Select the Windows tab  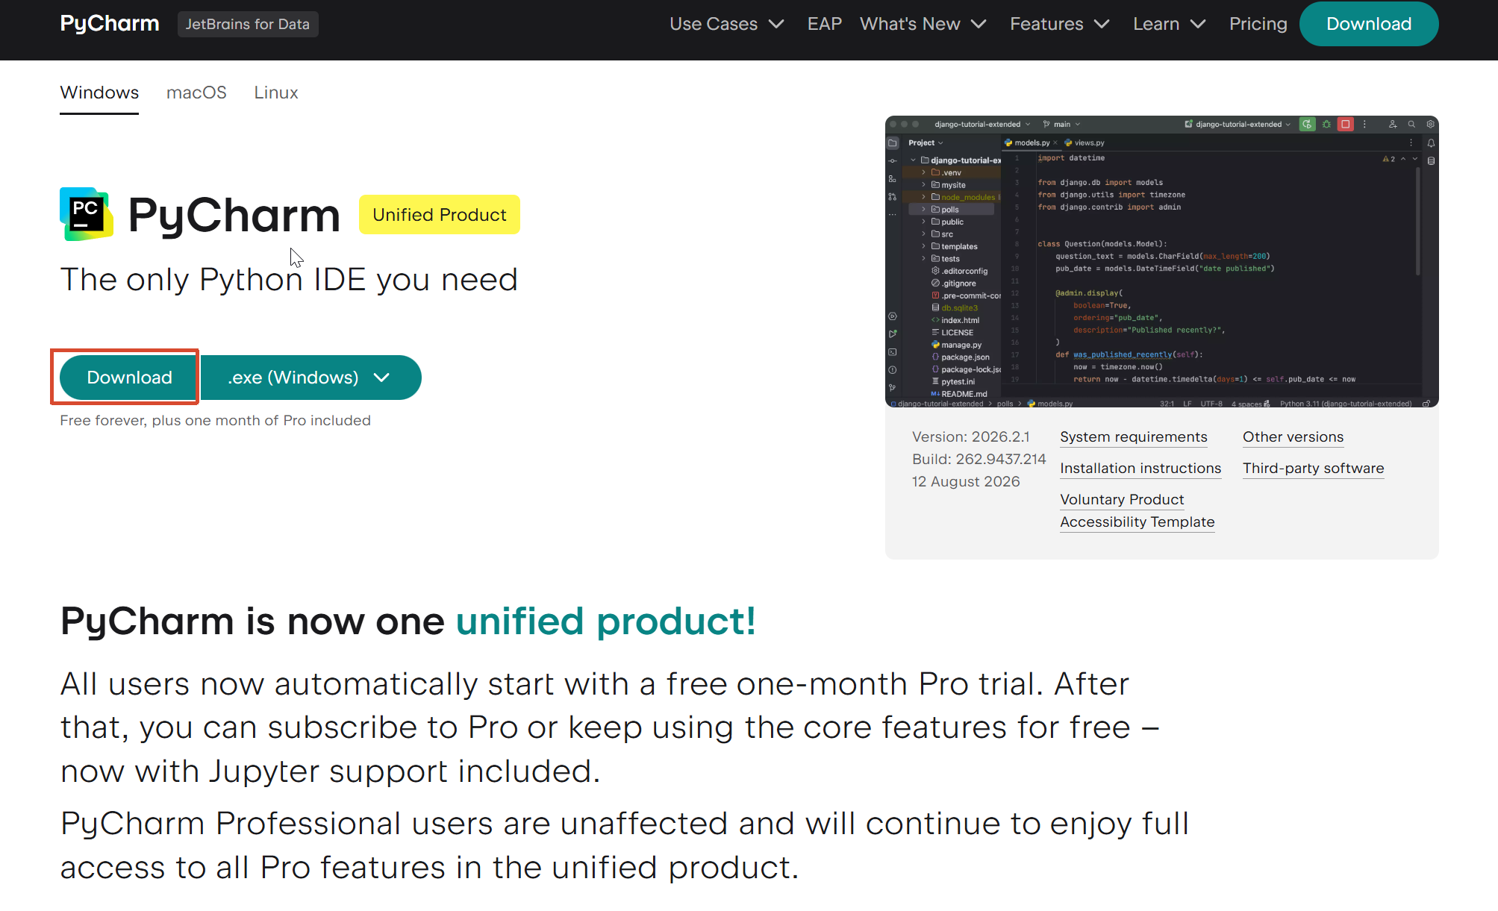[x=99, y=93]
